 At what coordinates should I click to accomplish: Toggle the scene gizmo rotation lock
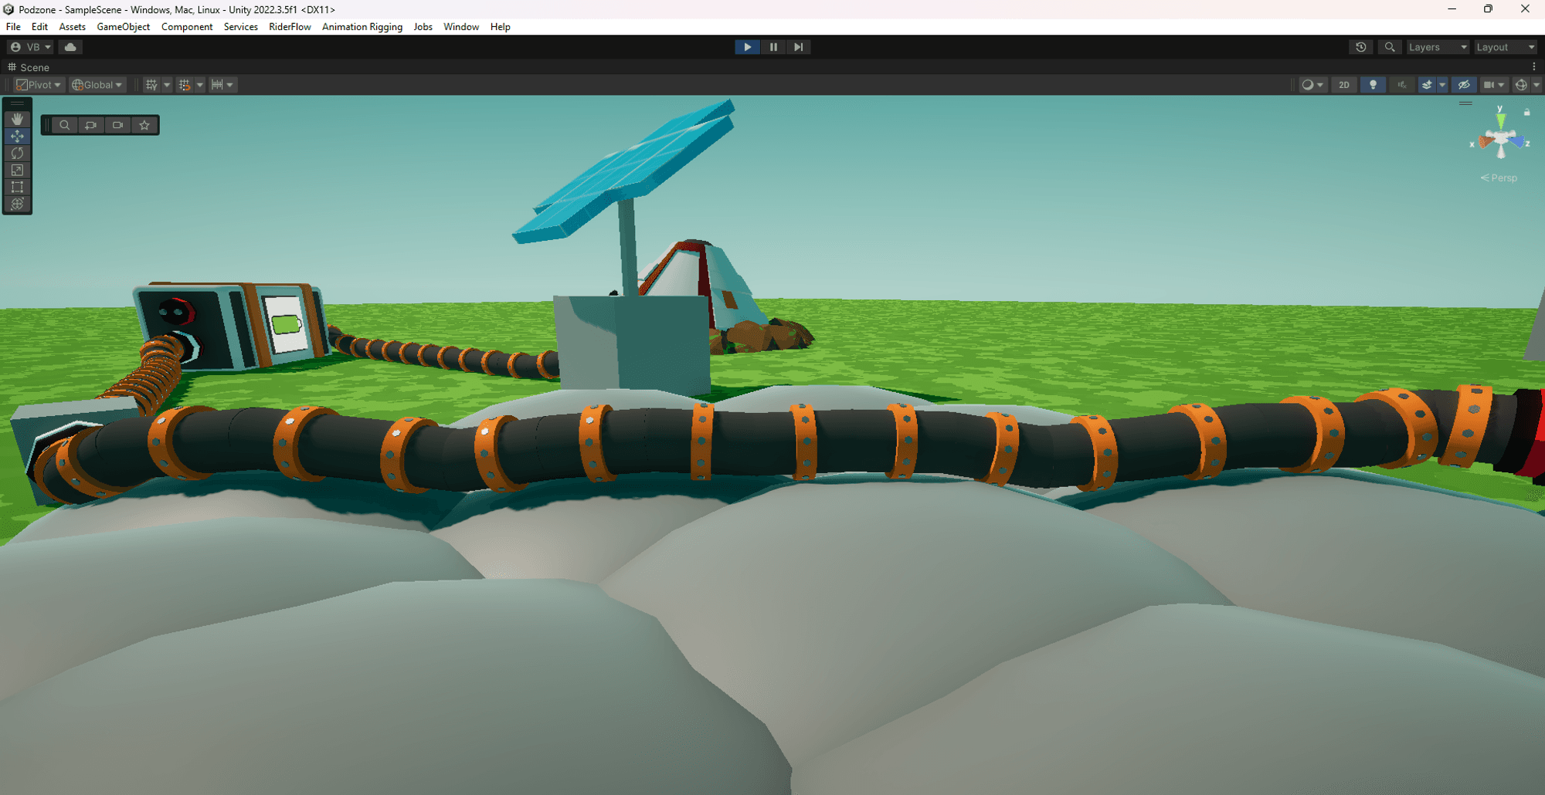[1526, 112]
